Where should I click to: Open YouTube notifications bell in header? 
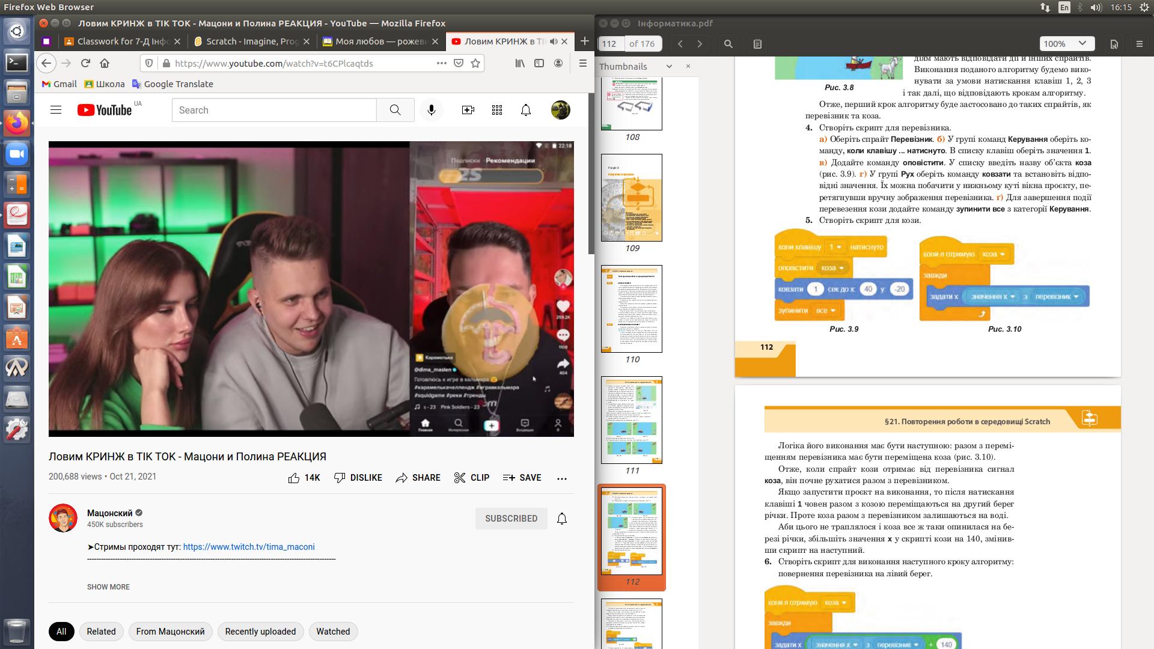pyautogui.click(x=525, y=110)
